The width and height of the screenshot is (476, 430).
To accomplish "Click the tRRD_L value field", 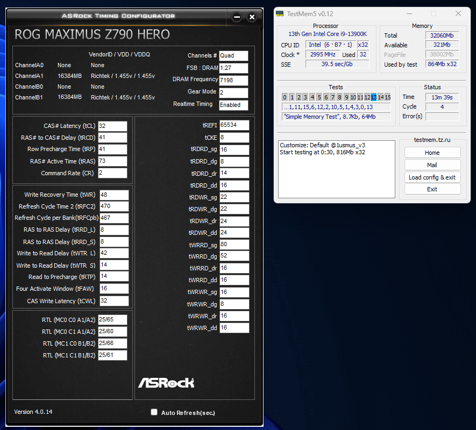I will (x=114, y=230).
